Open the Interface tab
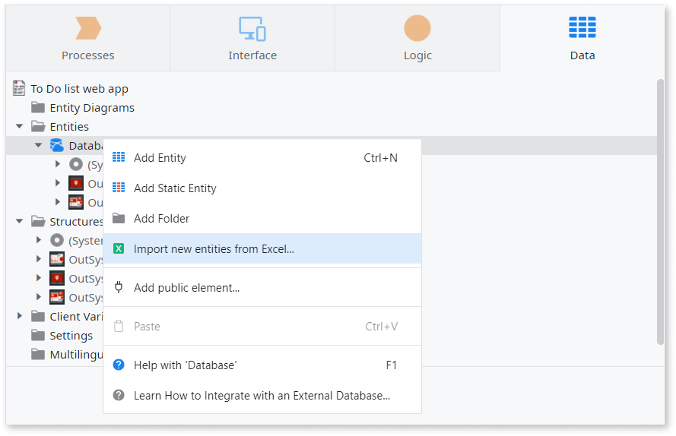676x436 pixels. pos(252,36)
